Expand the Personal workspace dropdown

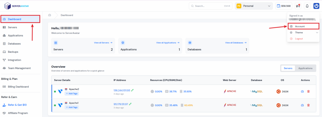[254, 6]
